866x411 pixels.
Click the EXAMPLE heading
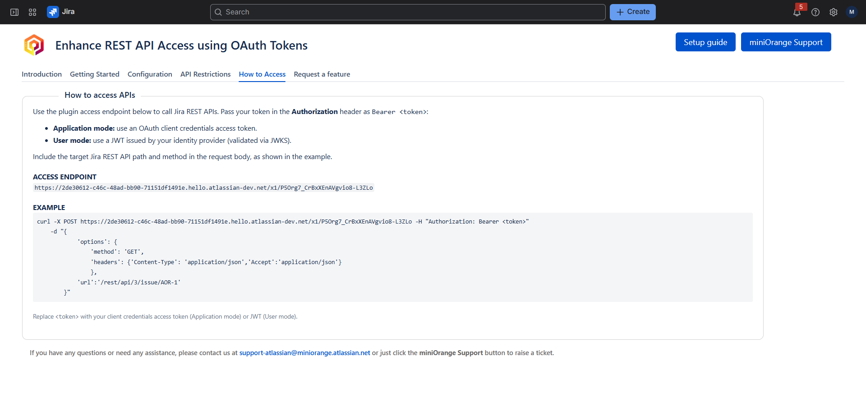pyautogui.click(x=49, y=207)
